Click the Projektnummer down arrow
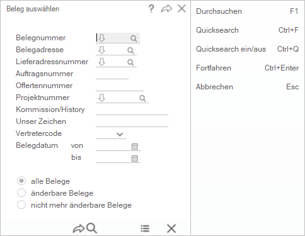Viewport: 305px width, 236px height. pos(102,98)
